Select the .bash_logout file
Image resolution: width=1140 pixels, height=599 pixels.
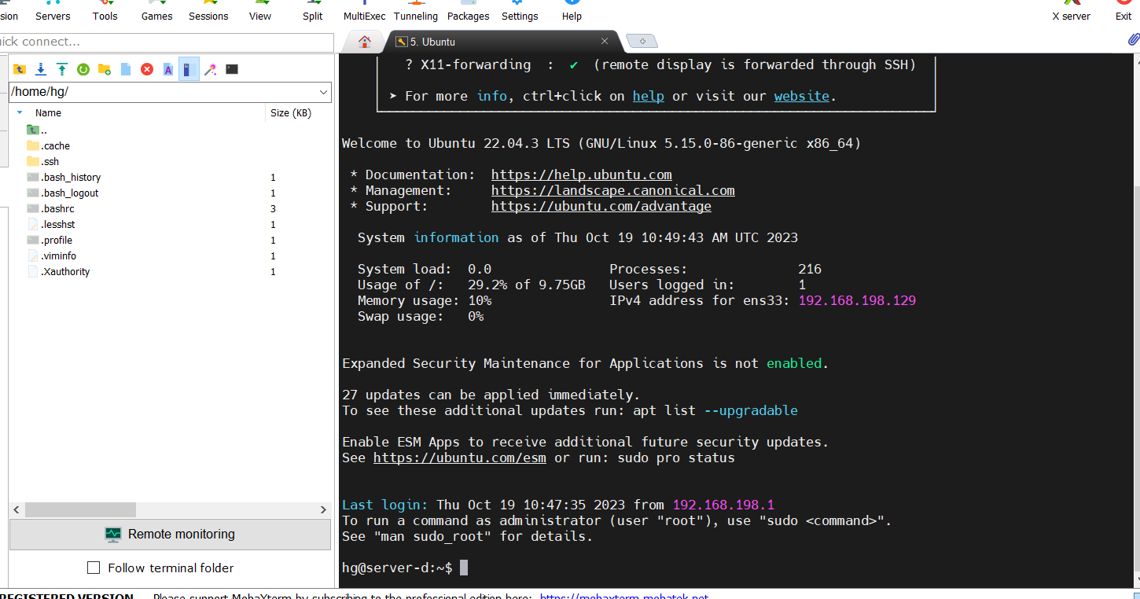tap(62, 193)
